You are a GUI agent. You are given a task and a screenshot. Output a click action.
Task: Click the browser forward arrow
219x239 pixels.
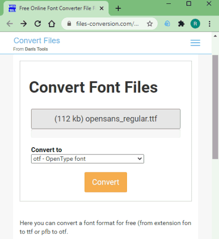pos(24,24)
